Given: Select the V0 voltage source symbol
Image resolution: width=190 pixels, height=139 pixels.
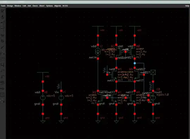Looking at the screenshot, I should 43,98.
